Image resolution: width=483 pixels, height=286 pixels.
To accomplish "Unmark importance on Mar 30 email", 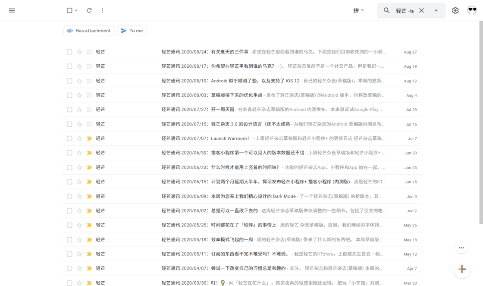I will (x=89, y=283).
